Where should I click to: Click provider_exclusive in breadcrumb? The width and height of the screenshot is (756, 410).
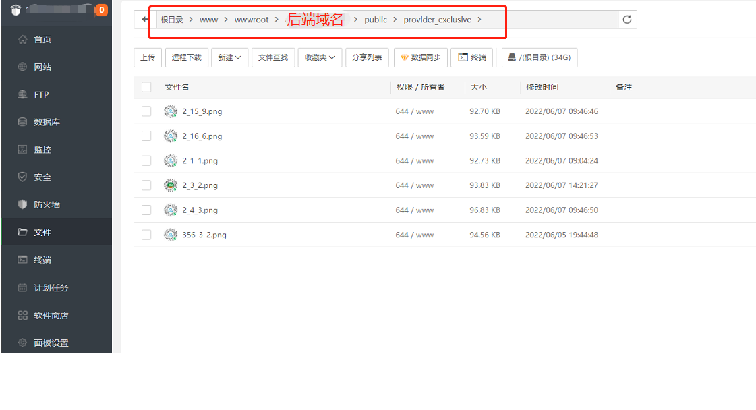pyautogui.click(x=437, y=20)
